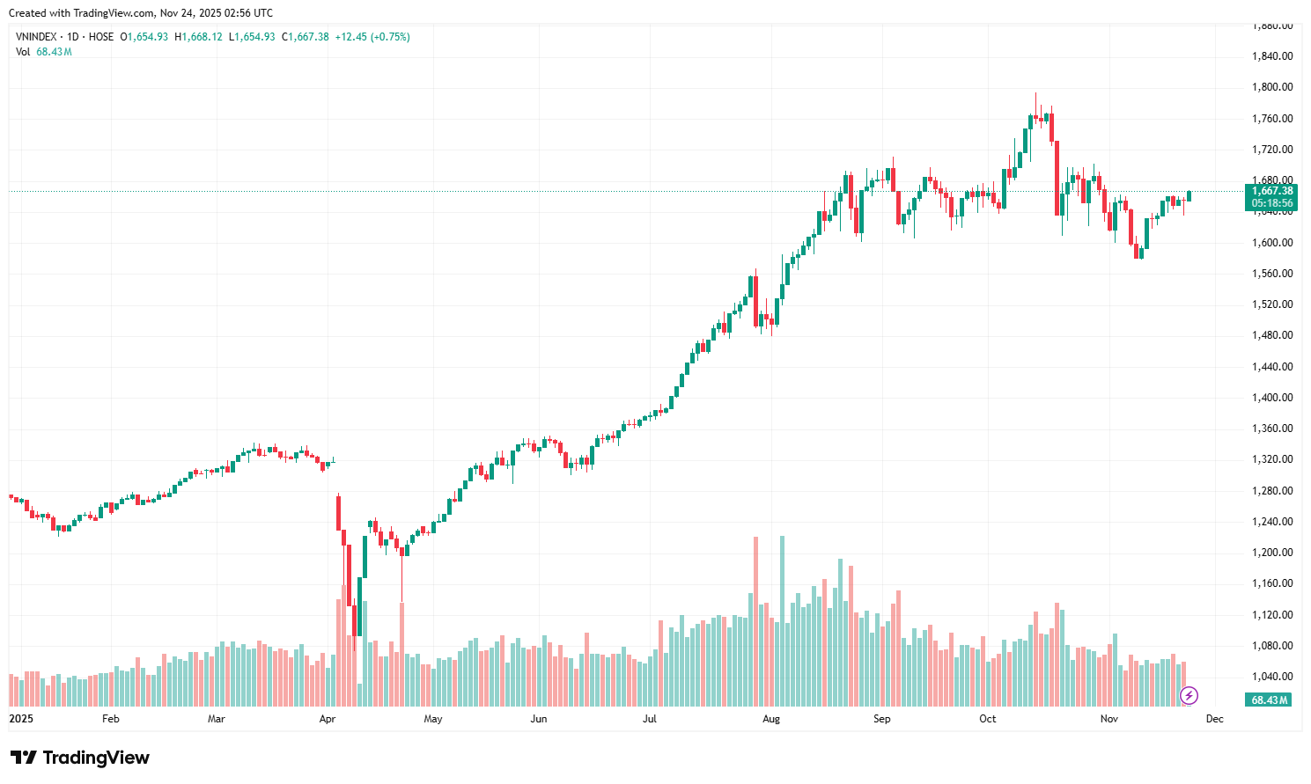Select the Dec label on time axis

pyautogui.click(x=1215, y=719)
